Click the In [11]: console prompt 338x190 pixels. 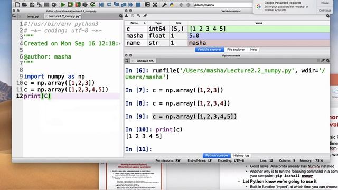(138, 149)
